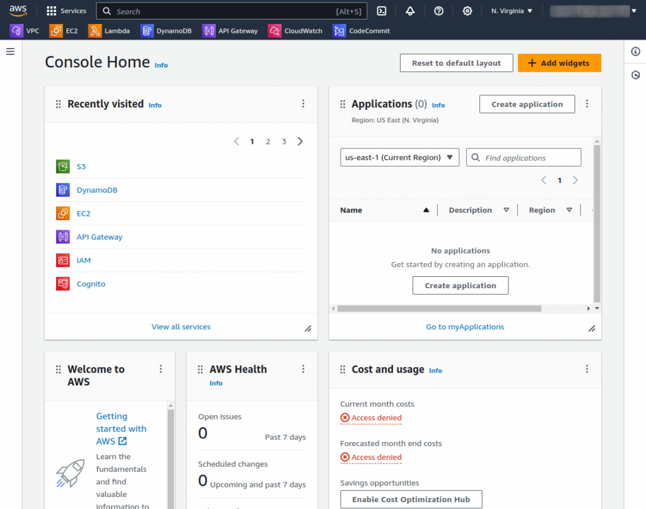Viewport: 646px width, 509px height.
Task: Click the Applications widget resize handle
Action: [x=592, y=329]
